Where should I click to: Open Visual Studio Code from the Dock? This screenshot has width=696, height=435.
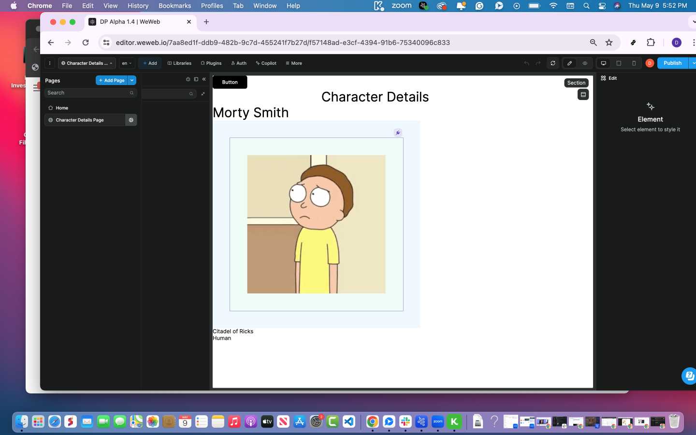pos(348,421)
